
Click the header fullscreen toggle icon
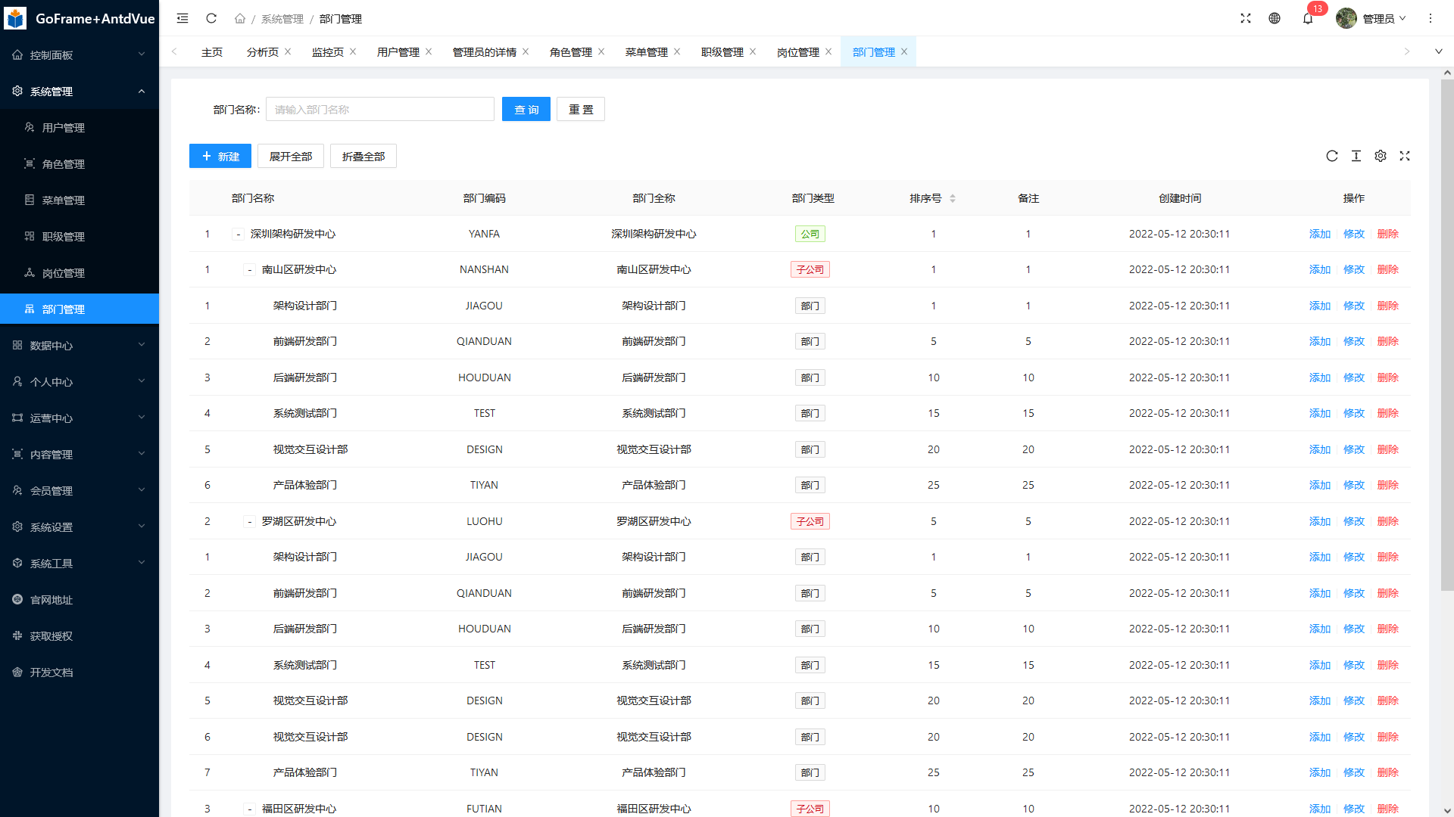coord(1246,18)
